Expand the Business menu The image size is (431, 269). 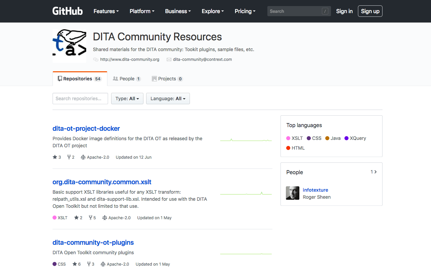coord(178,11)
